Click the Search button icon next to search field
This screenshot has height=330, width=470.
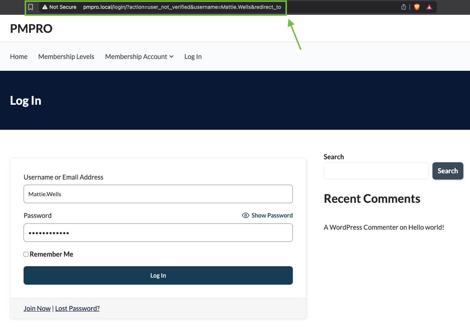pos(448,171)
